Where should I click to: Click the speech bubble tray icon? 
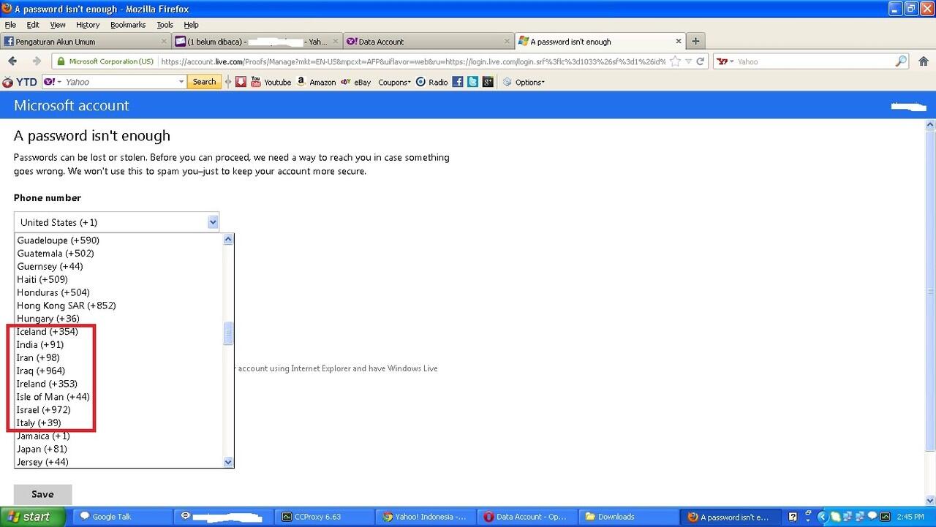point(872,517)
